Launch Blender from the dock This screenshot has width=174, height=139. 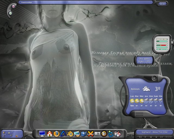click(x=70, y=134)
